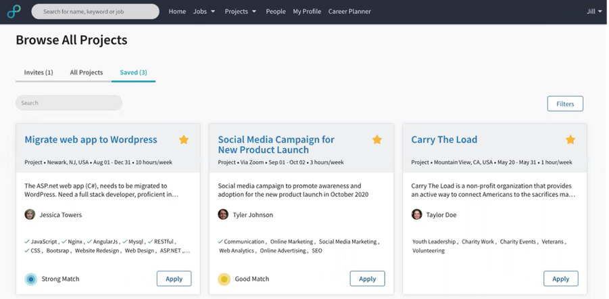
Task: Click the Website Redesign skill tag
Action: (97, 251)
